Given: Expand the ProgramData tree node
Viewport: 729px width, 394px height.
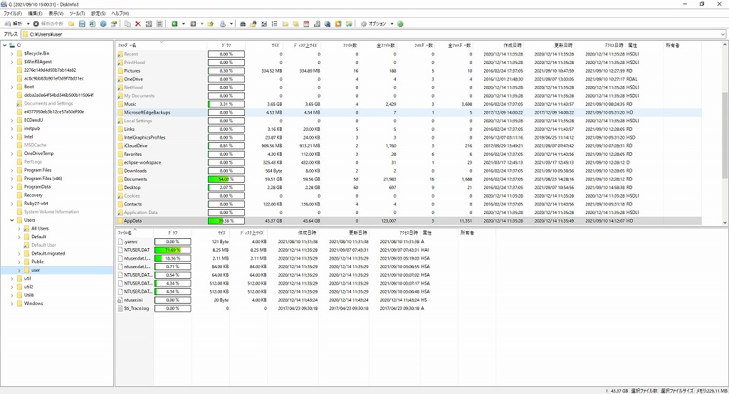Looking at the screenshot, I should [x=12, y=187].
